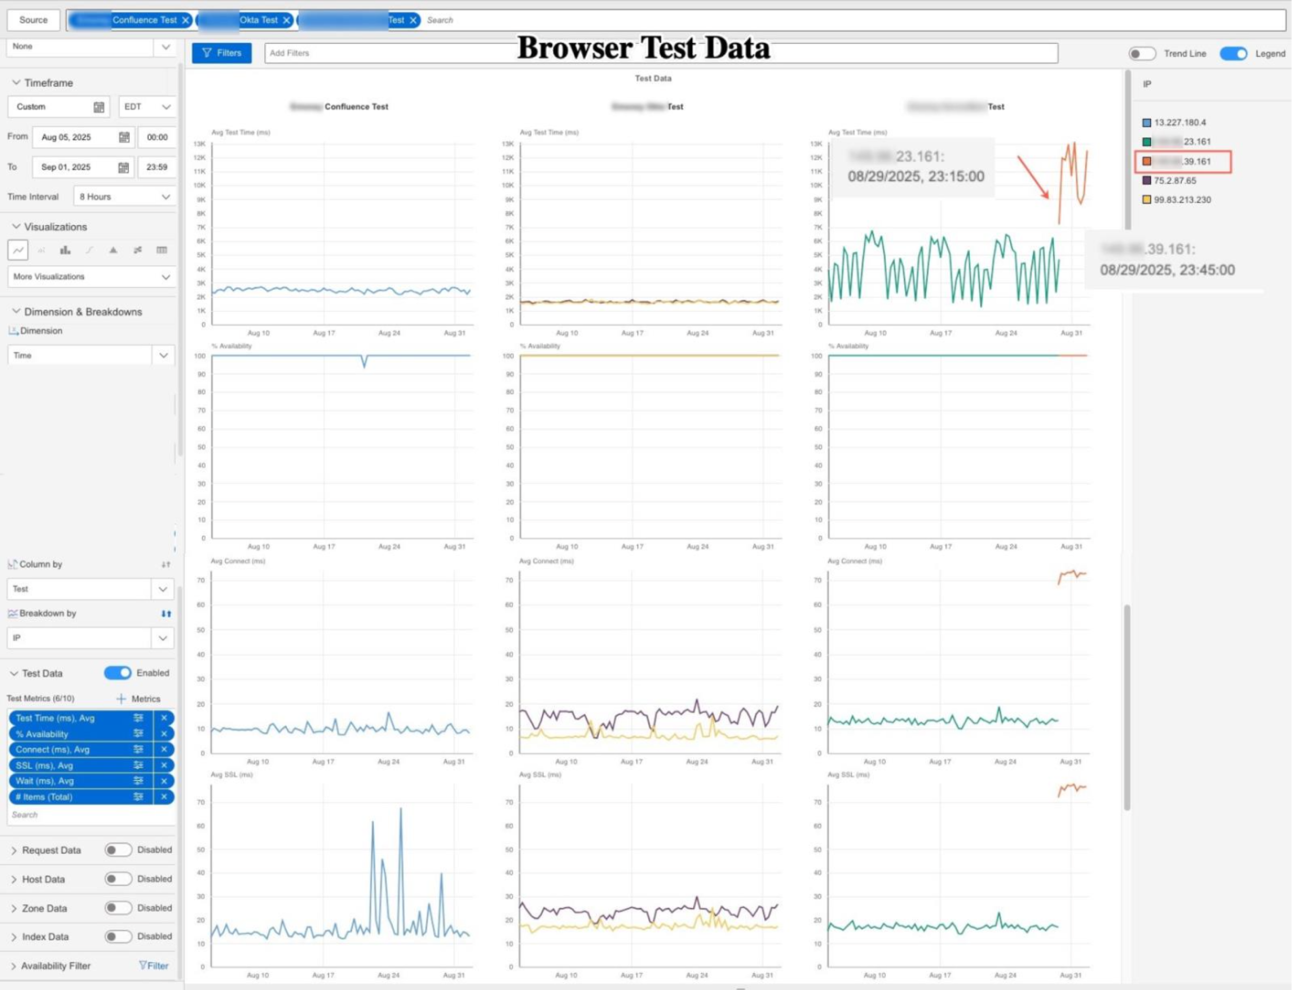This screenshot has height=990, width=1292.
Task: Click the Availability Filter link
Action: (x=153, y=966)
